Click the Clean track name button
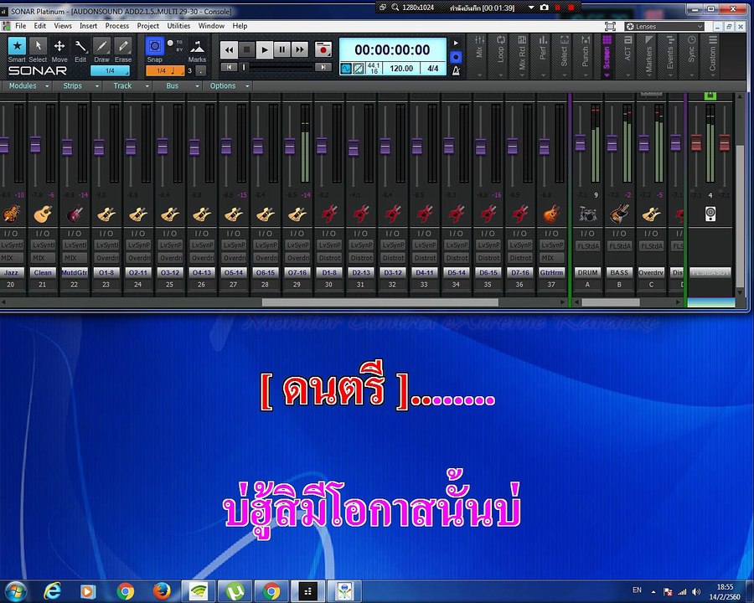The image size is (754, 603). point(43,273)
